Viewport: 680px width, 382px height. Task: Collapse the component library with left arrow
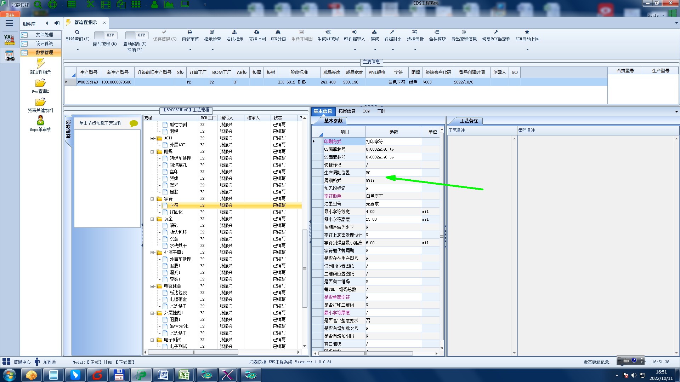tap(47, 23)
